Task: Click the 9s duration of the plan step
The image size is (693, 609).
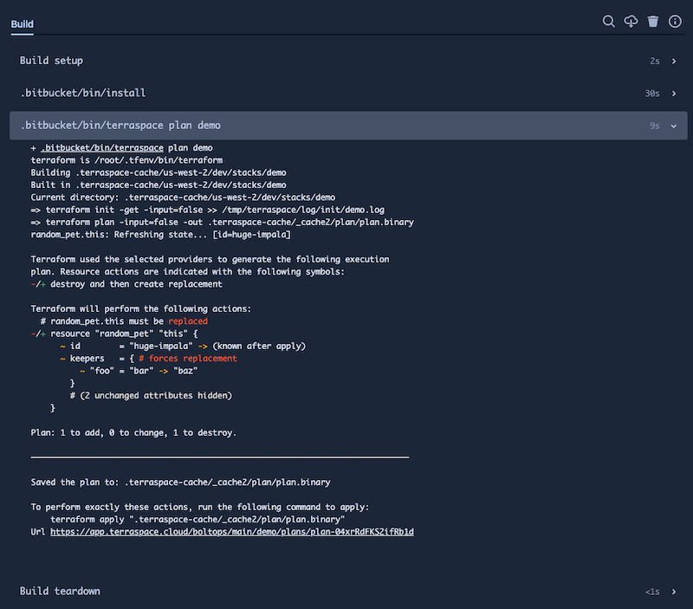Action: coord(655,126)
